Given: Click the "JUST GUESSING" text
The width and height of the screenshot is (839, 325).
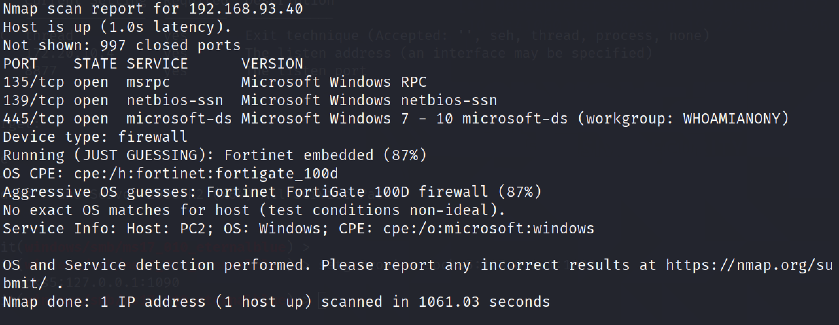Looking at the screenshot, I should click(144, 155).
